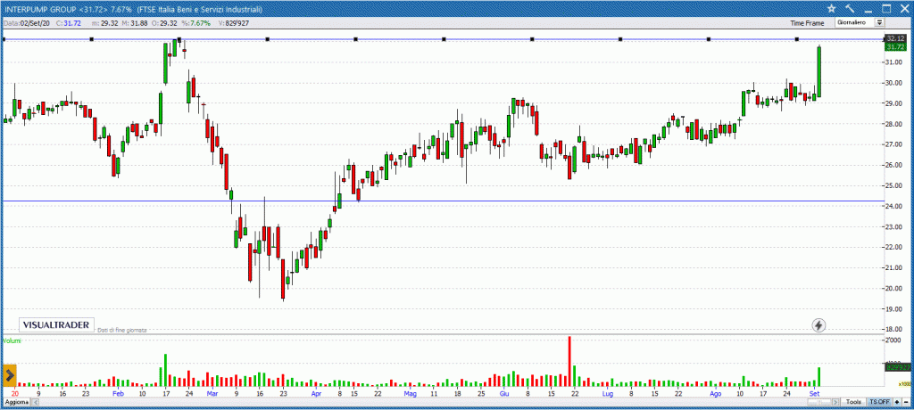Click the 30.00 price axis label

[894, 83]
